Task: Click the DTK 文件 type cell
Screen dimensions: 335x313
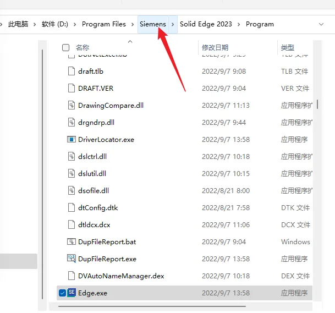Action: (295, 208)
